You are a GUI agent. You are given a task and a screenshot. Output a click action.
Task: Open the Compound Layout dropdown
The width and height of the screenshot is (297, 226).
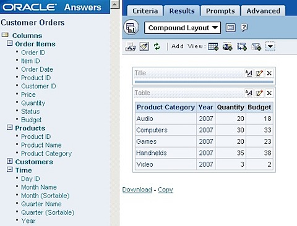pyautogui.click(x=183, y=28)
